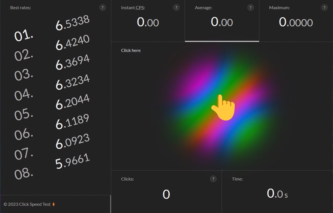Open help icon beside Clicks
This screenshot has width=333, height=213.
pyautogui.click(x=213, y=179)
